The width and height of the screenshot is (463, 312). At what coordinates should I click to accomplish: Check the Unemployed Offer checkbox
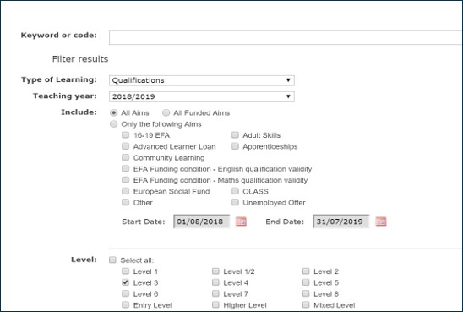point(235,202)
